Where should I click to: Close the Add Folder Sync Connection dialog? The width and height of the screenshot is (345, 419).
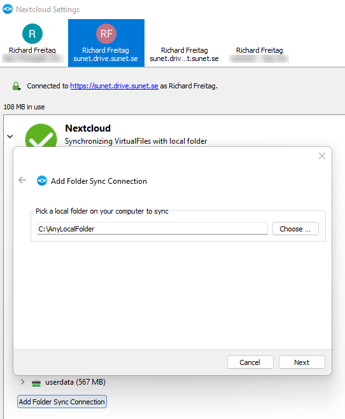[322, 156]
